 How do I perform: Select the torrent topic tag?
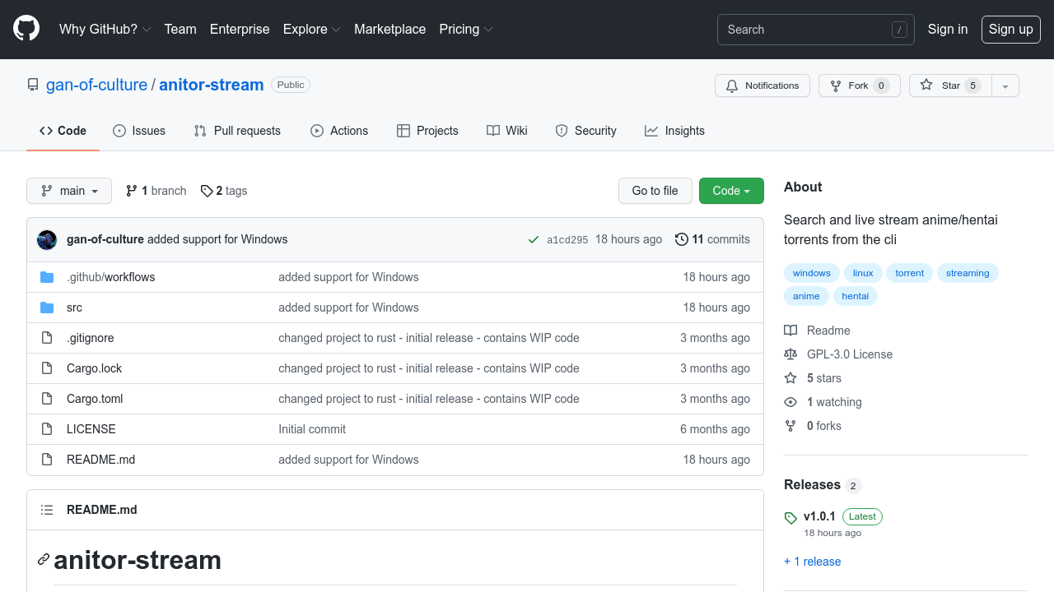pyautogui.click(x=910, y=273)
